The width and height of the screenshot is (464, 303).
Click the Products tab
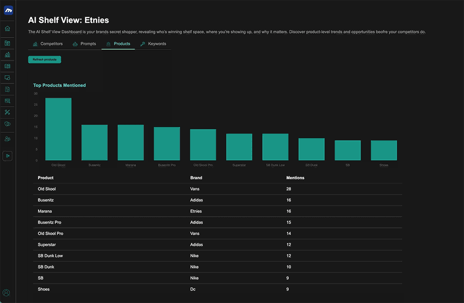tap(118, 44)
